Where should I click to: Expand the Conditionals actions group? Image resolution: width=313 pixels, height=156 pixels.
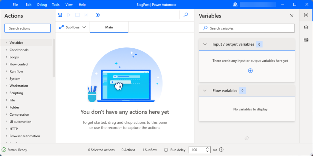pos(6,50)
